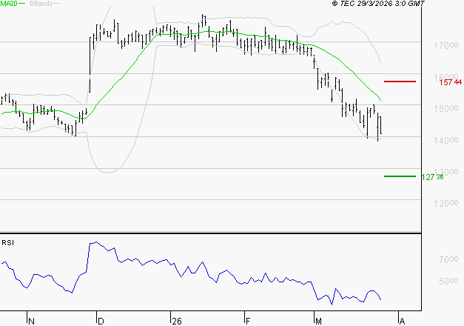Viewport: 464px width, 326px height.
Task: Click the A month marker on time axis
Action: pyautogui.click(x=402, y=322)
